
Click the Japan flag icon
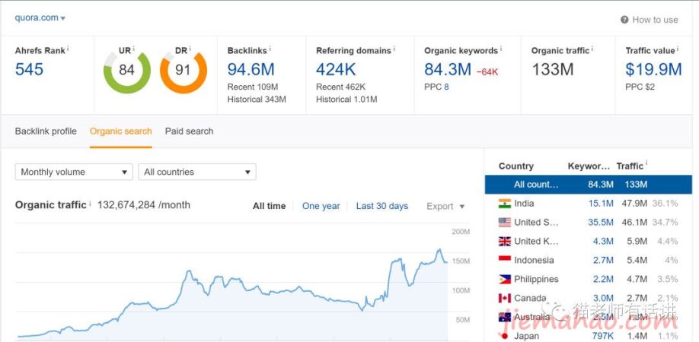tap(505, 336)
